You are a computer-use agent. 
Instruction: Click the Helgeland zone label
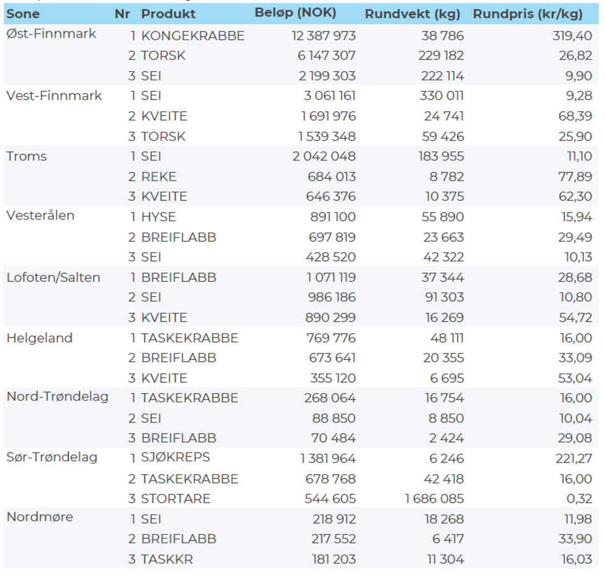[40, 338]
